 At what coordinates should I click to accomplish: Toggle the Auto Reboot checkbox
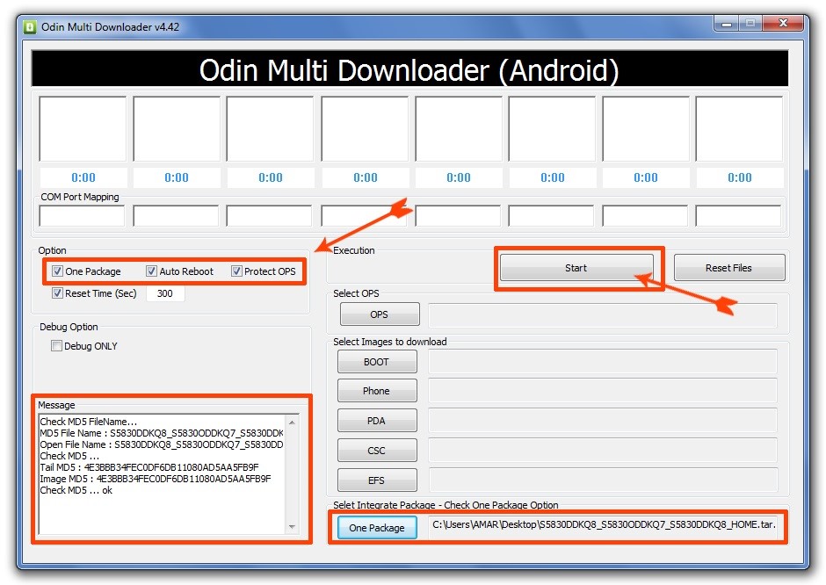tap(152, 271)
